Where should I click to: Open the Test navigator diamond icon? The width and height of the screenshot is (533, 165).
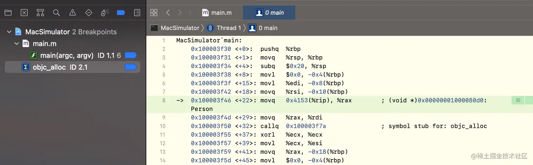click(89, 13)
